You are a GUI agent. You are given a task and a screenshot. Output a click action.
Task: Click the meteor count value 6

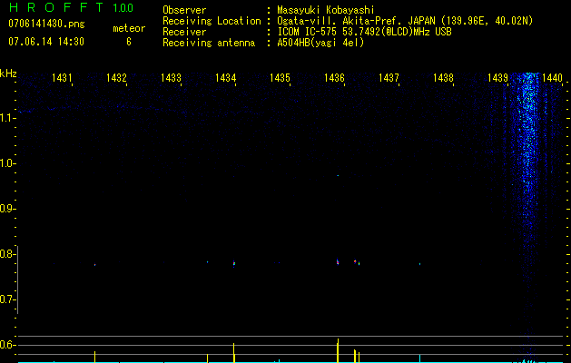click(129, 42)
